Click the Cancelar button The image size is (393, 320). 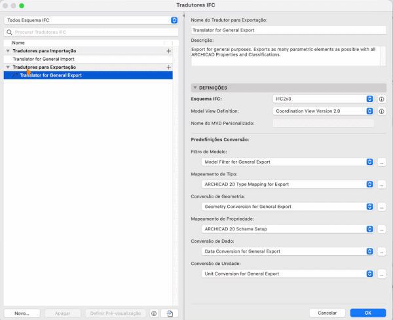327,313
